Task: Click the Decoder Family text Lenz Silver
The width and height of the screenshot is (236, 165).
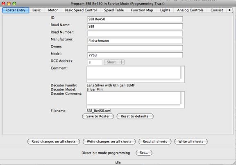Action: 111,85
